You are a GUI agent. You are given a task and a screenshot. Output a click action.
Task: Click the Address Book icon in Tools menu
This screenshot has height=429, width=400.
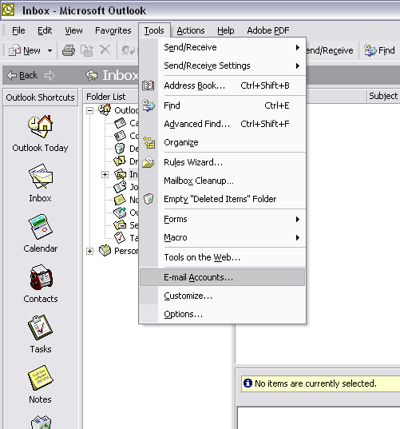click(149, 85)
